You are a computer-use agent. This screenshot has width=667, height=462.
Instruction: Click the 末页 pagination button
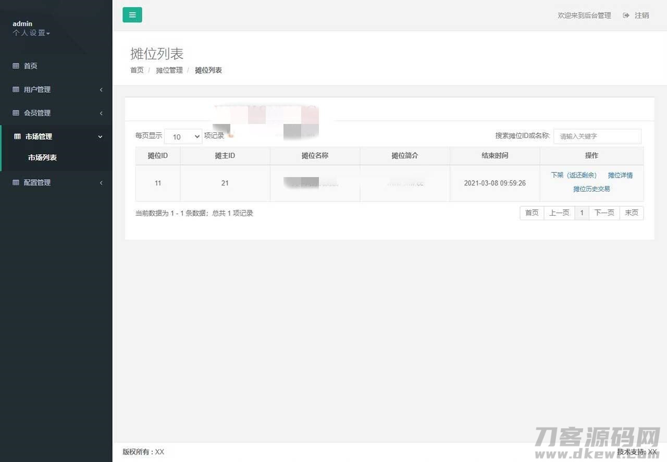[632, 213]
